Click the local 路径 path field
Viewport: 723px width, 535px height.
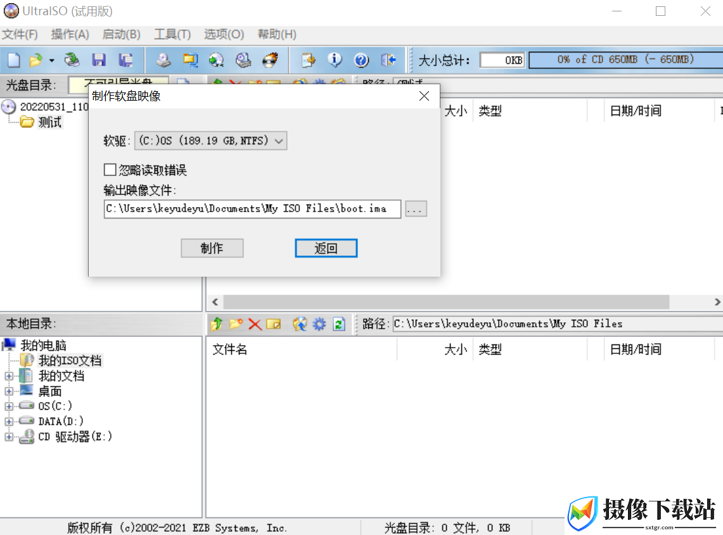pos(558,324)
